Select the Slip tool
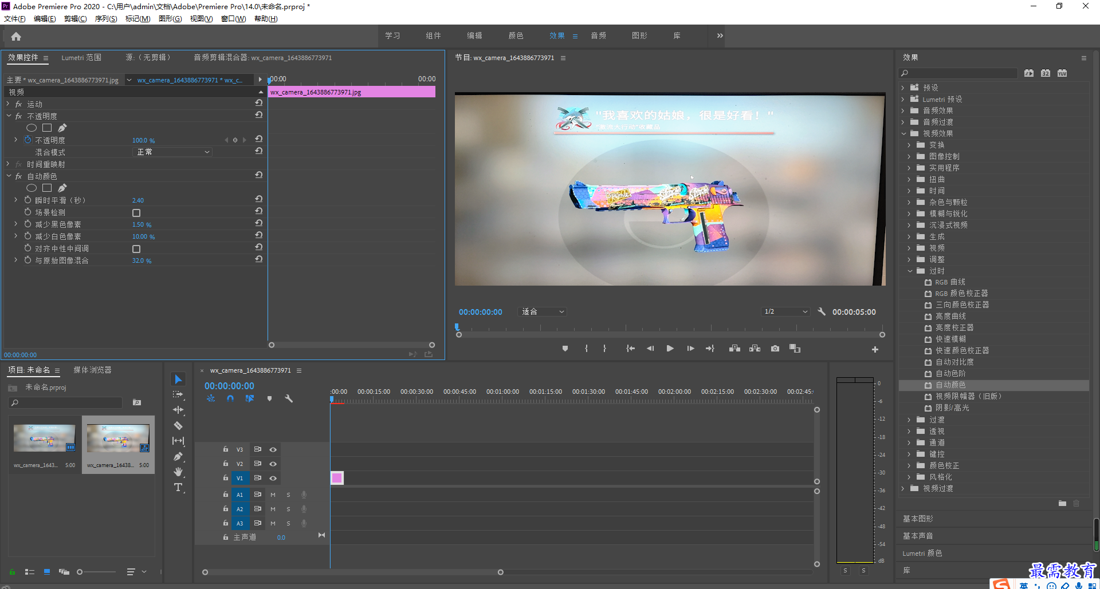 point(178,441)
